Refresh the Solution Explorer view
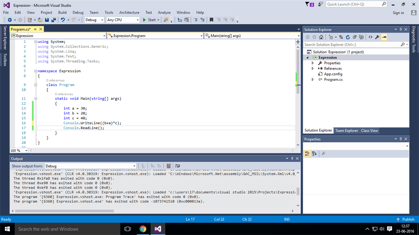Viewport: 419px width, 235px height. (x=348, y=37)
